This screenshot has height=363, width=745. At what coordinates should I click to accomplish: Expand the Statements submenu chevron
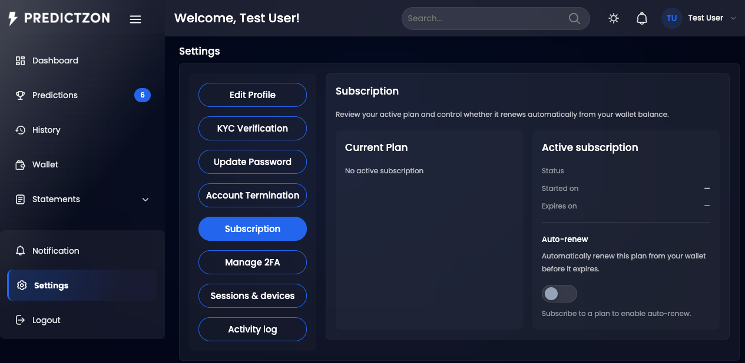click(x=145, y=200)
